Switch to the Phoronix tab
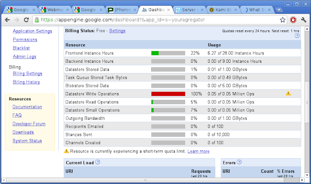The width and height of the screenshot is (311, 184). pos(121,10)
